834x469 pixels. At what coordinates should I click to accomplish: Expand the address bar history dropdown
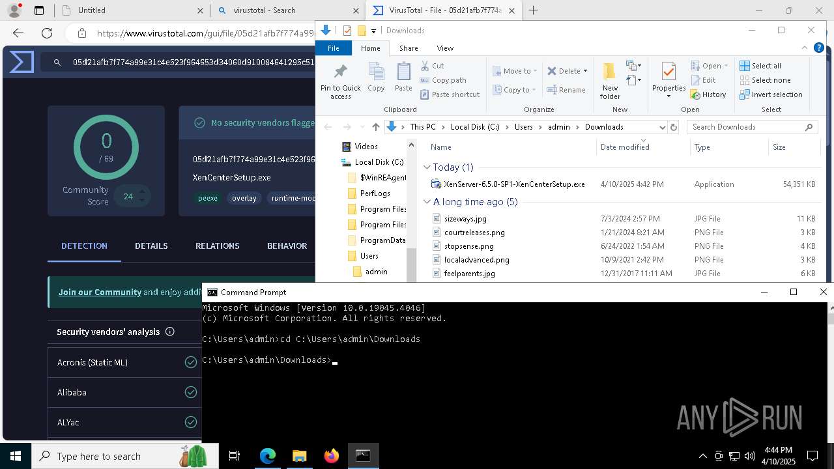662,127
